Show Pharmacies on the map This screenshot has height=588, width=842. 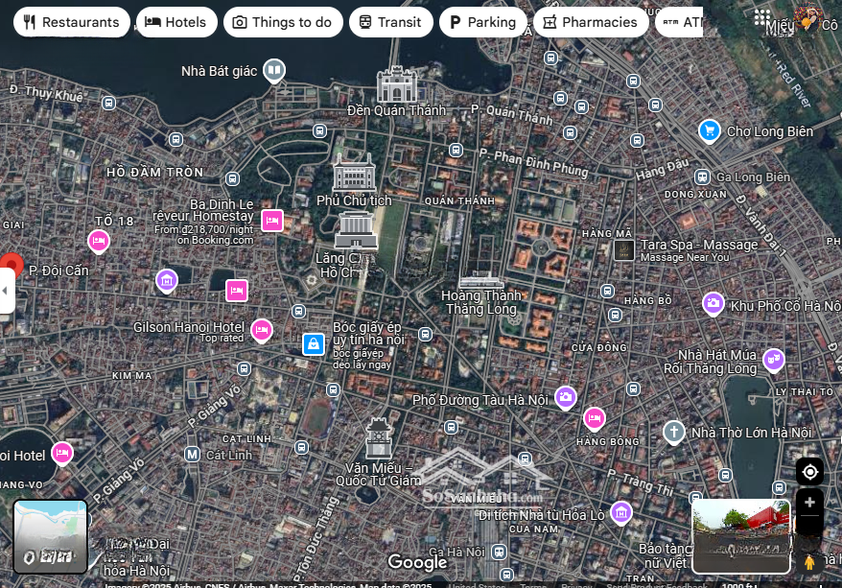pos(591,22)
